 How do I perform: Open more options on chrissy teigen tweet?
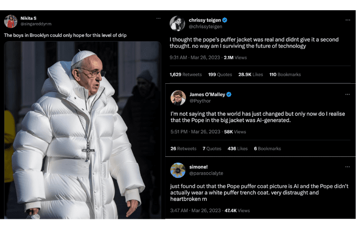348,20
